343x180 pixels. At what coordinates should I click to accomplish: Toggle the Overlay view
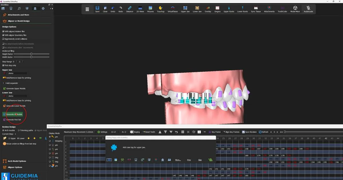pyautogui.click(x=208, y=9)
